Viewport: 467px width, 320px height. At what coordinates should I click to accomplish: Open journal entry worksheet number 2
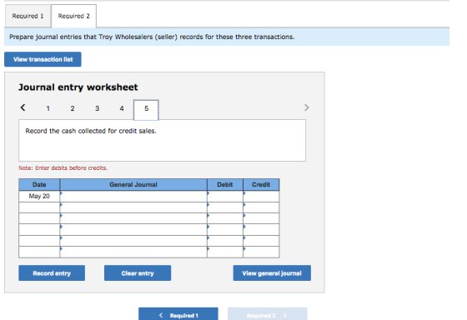pos(73,108)
